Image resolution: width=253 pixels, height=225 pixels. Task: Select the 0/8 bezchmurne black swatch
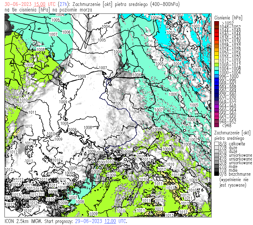(x=216, y=174)
